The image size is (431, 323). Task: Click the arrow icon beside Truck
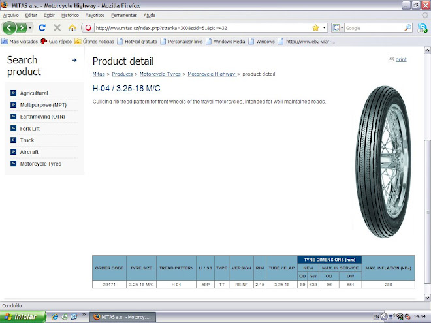[13, 140]
